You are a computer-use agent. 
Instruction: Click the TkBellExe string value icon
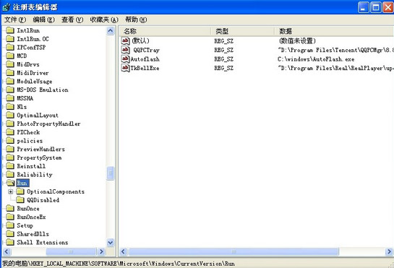pos(125,68)
